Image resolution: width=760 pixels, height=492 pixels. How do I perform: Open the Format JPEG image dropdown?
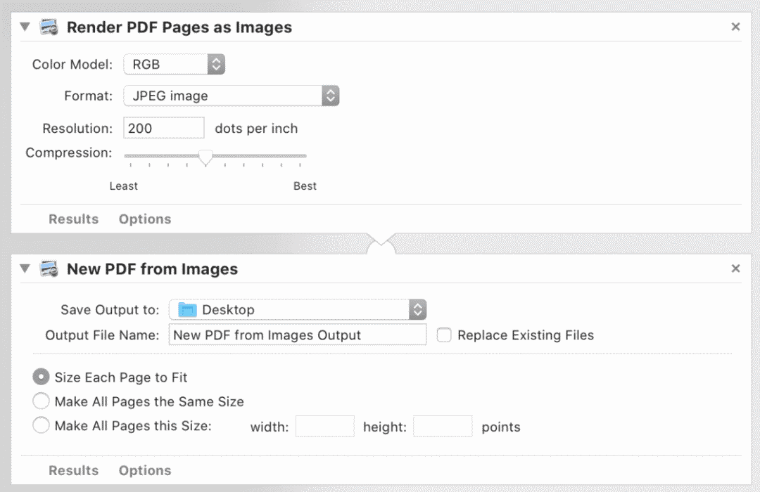click(232, 96)
